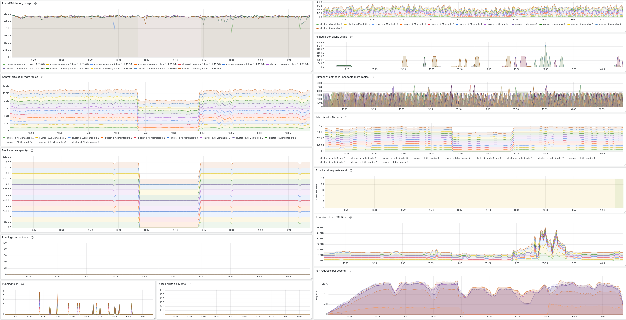Toggle cluster-a memory 1 series in legend
Image resolution: width=626 pixels, height=320 pixels.
click(16, 64)
